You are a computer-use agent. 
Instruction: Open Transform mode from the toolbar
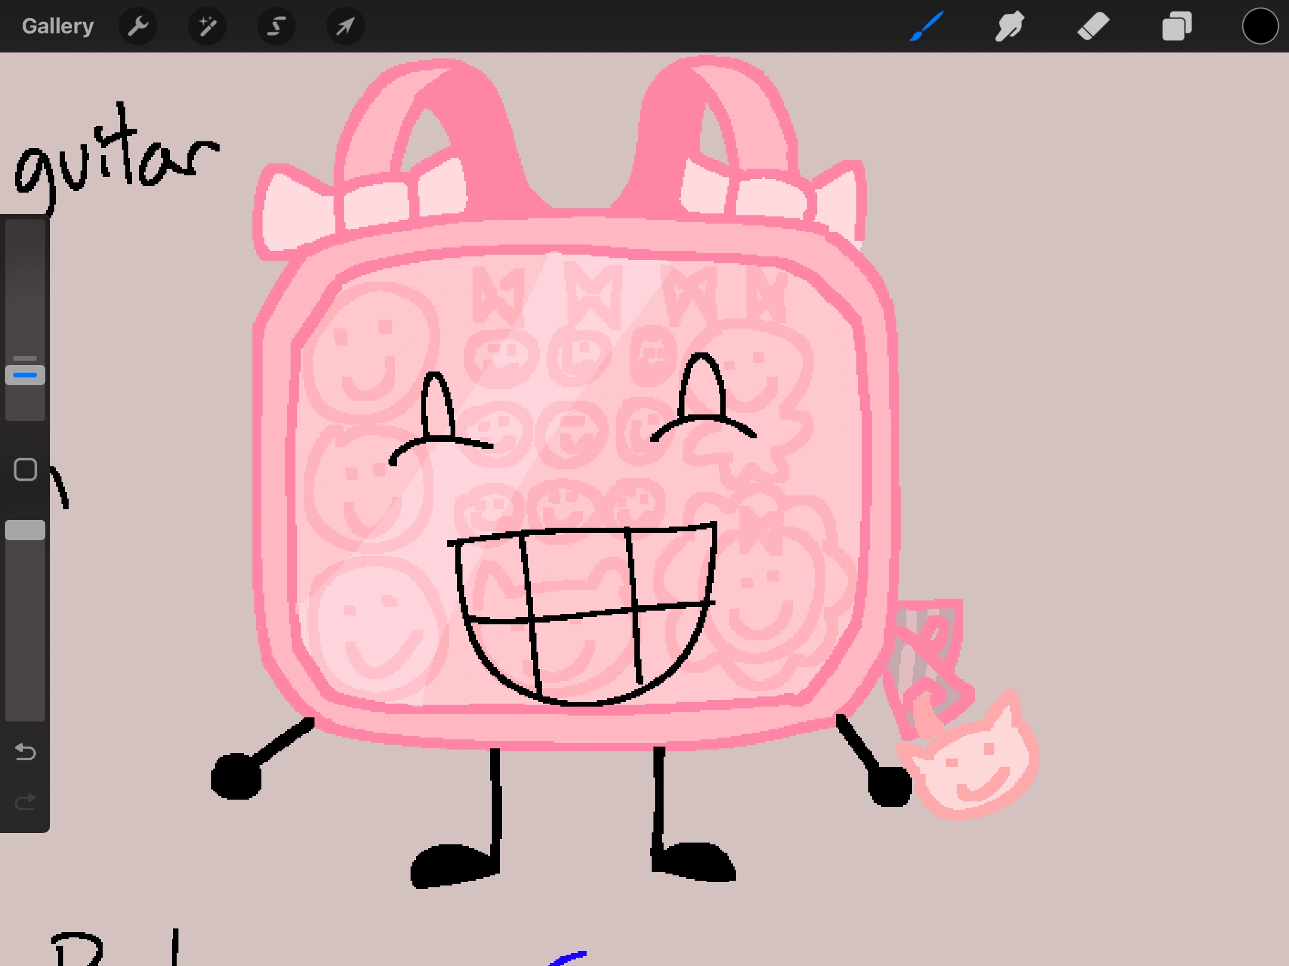[345, 26]
